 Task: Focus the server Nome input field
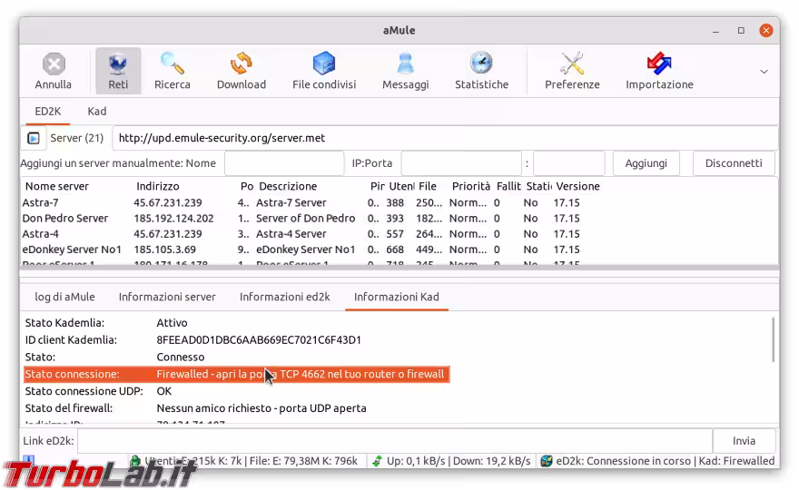pos(284,163)
